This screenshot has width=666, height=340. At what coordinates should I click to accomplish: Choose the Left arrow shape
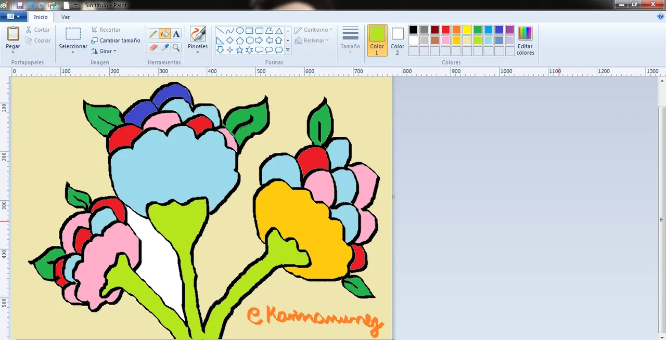coord(269,41)
